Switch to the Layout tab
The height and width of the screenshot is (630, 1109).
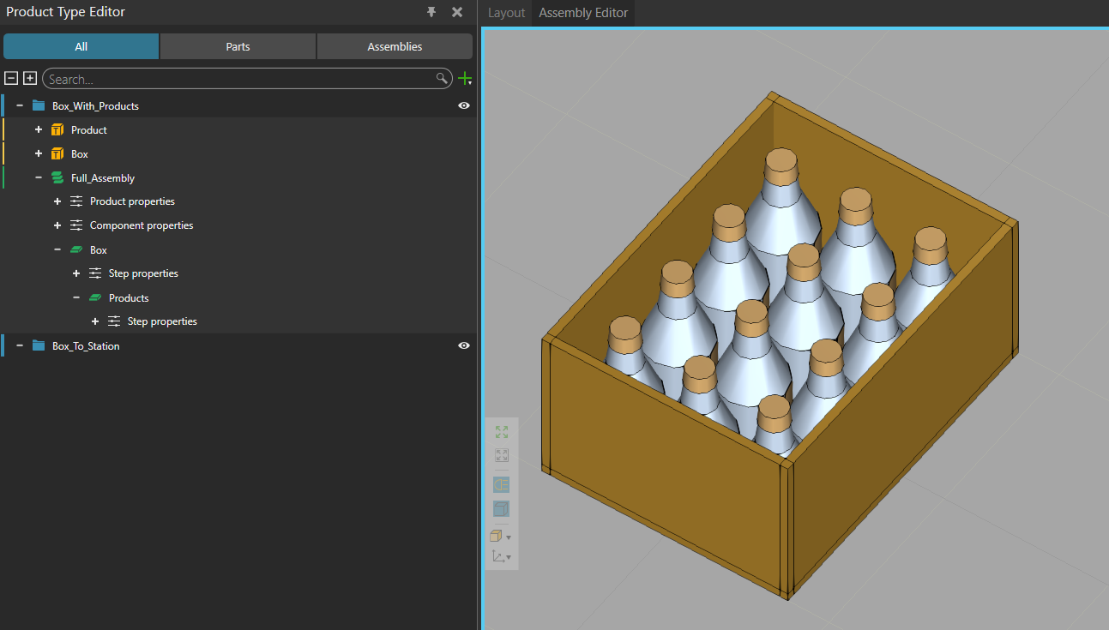(506, 13)
